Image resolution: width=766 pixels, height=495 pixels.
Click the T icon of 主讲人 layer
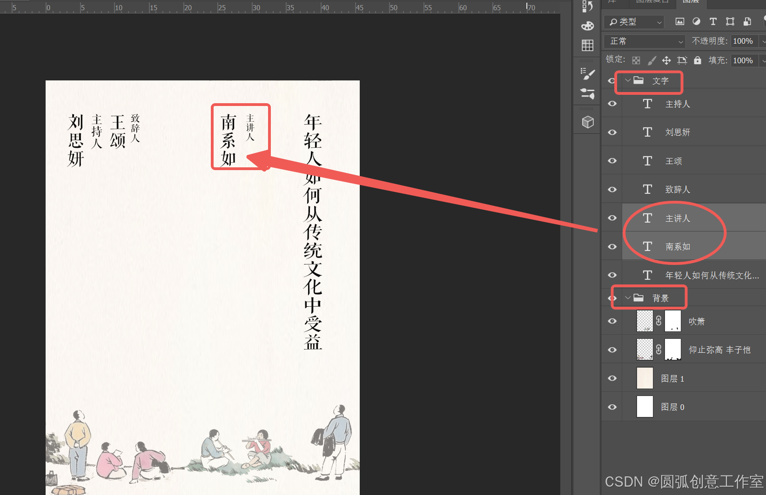(647, 218)
